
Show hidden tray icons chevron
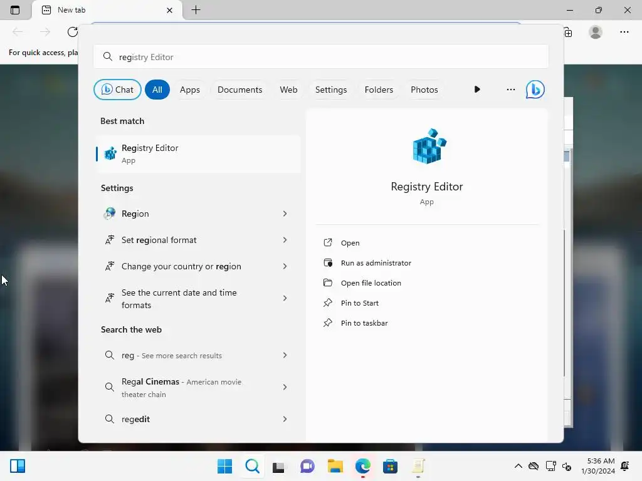pyautogui.click(x=518, y=466)
